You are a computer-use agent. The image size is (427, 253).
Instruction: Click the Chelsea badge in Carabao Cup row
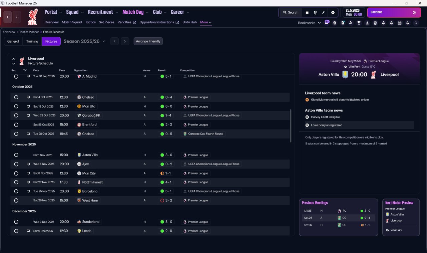(x=79, y=134)
